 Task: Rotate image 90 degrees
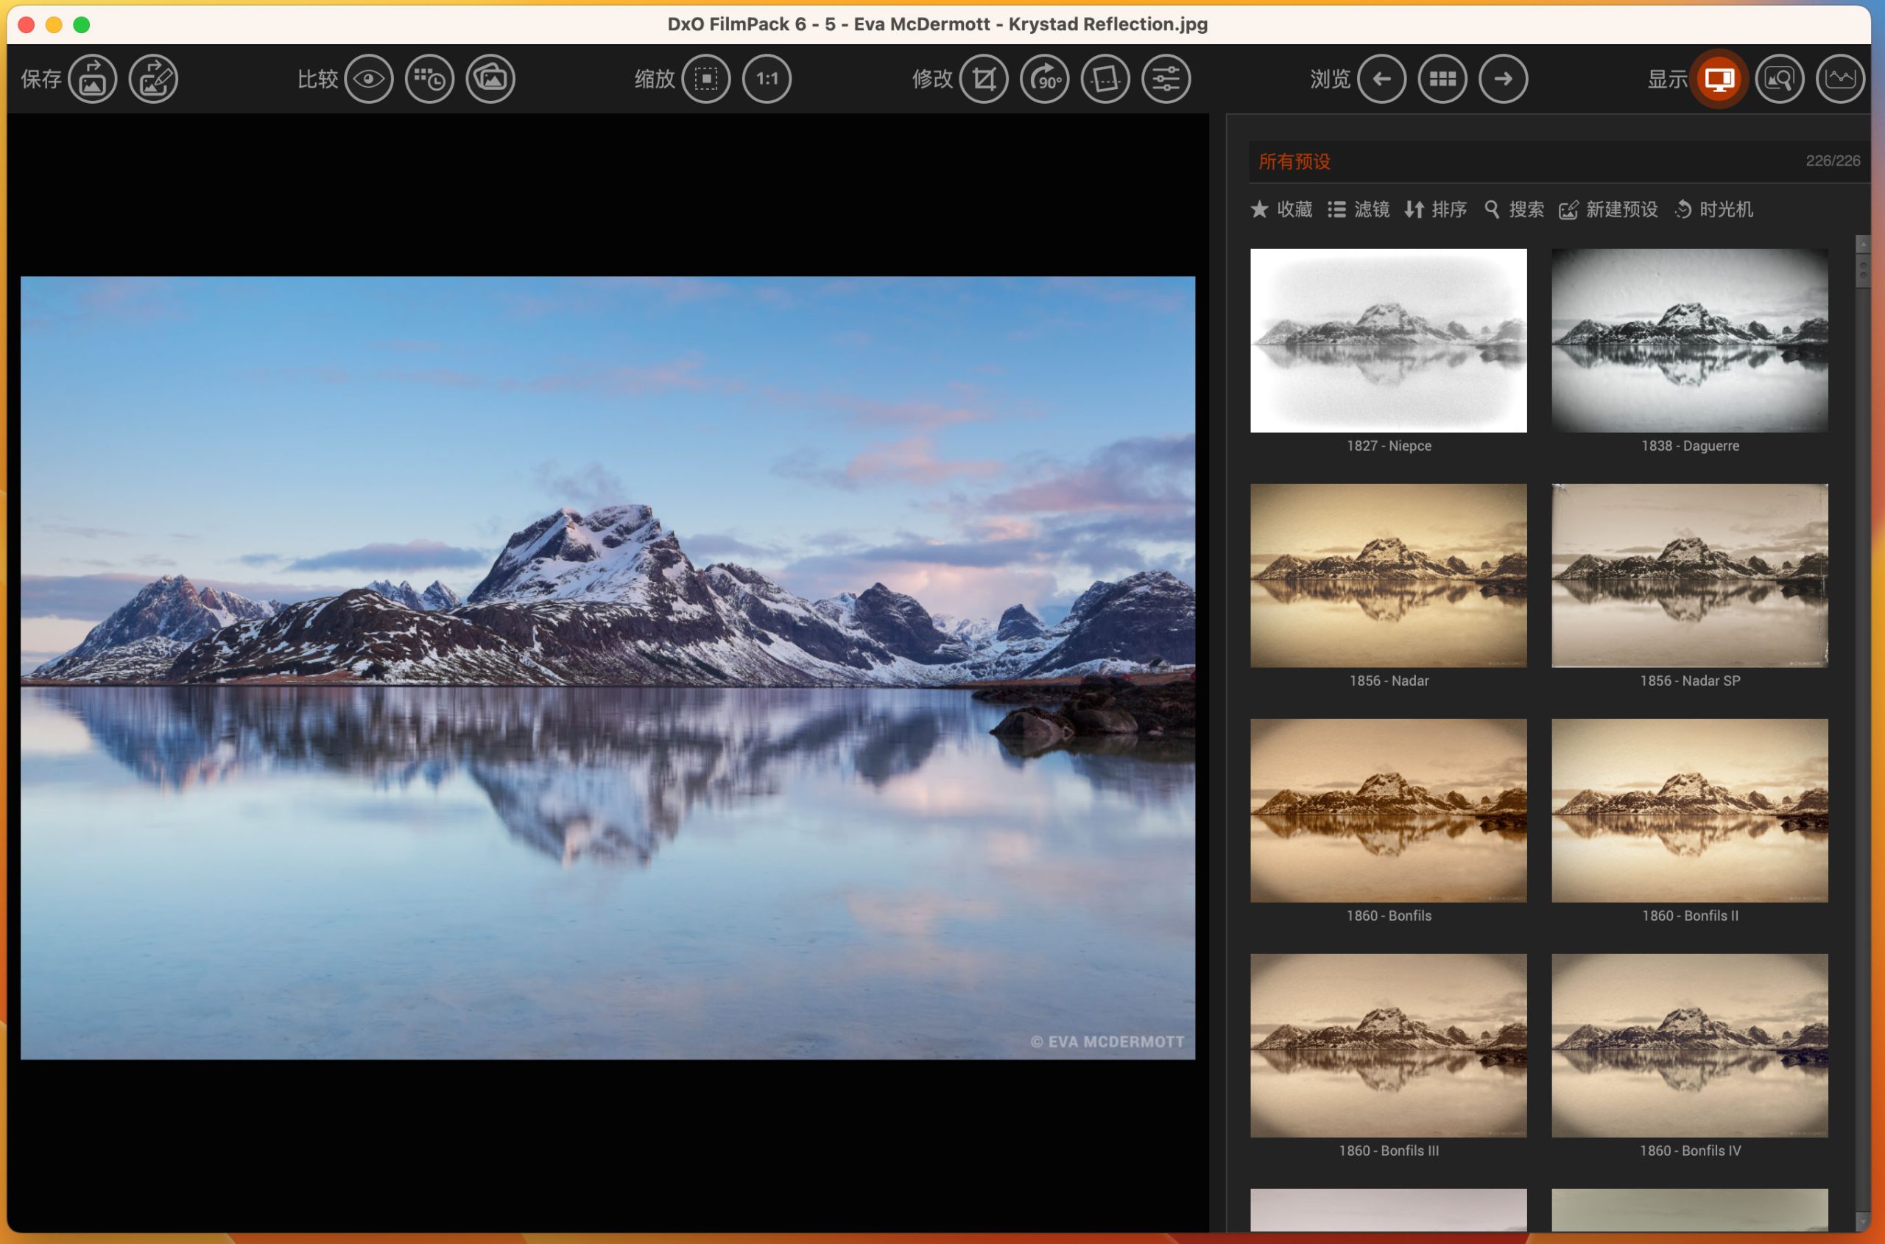pyautogui.click(x=1044, y=79)
